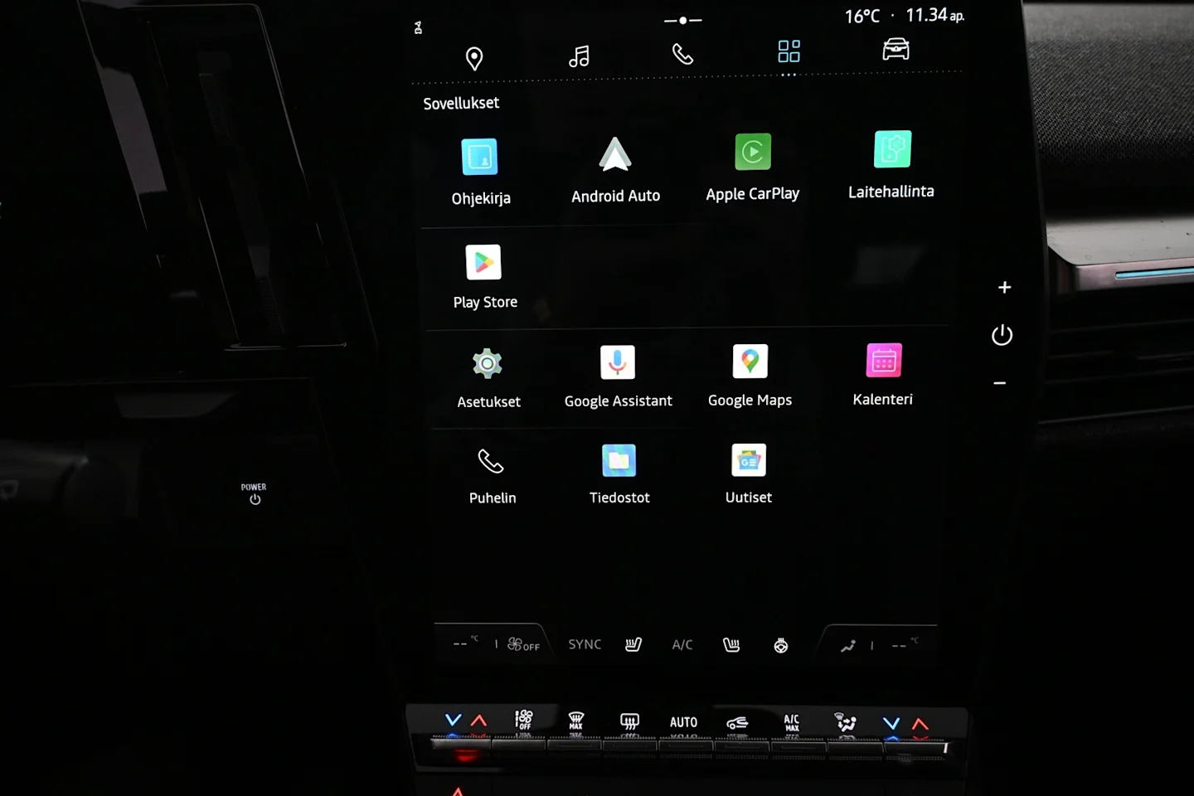1194x796 pixels.
Task: Toggle climate SYNC
Action: (x=585, y=644)
